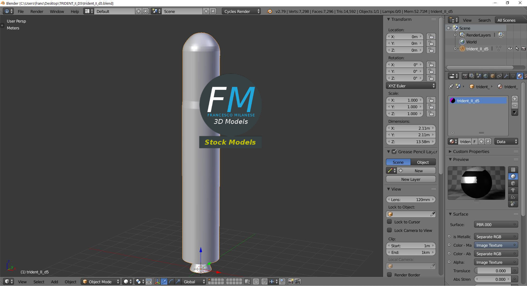Screen dimensions: 527x286
Task: Expand the Custom Properties panel
Action: pyautogui.click(x=450, y=151)
